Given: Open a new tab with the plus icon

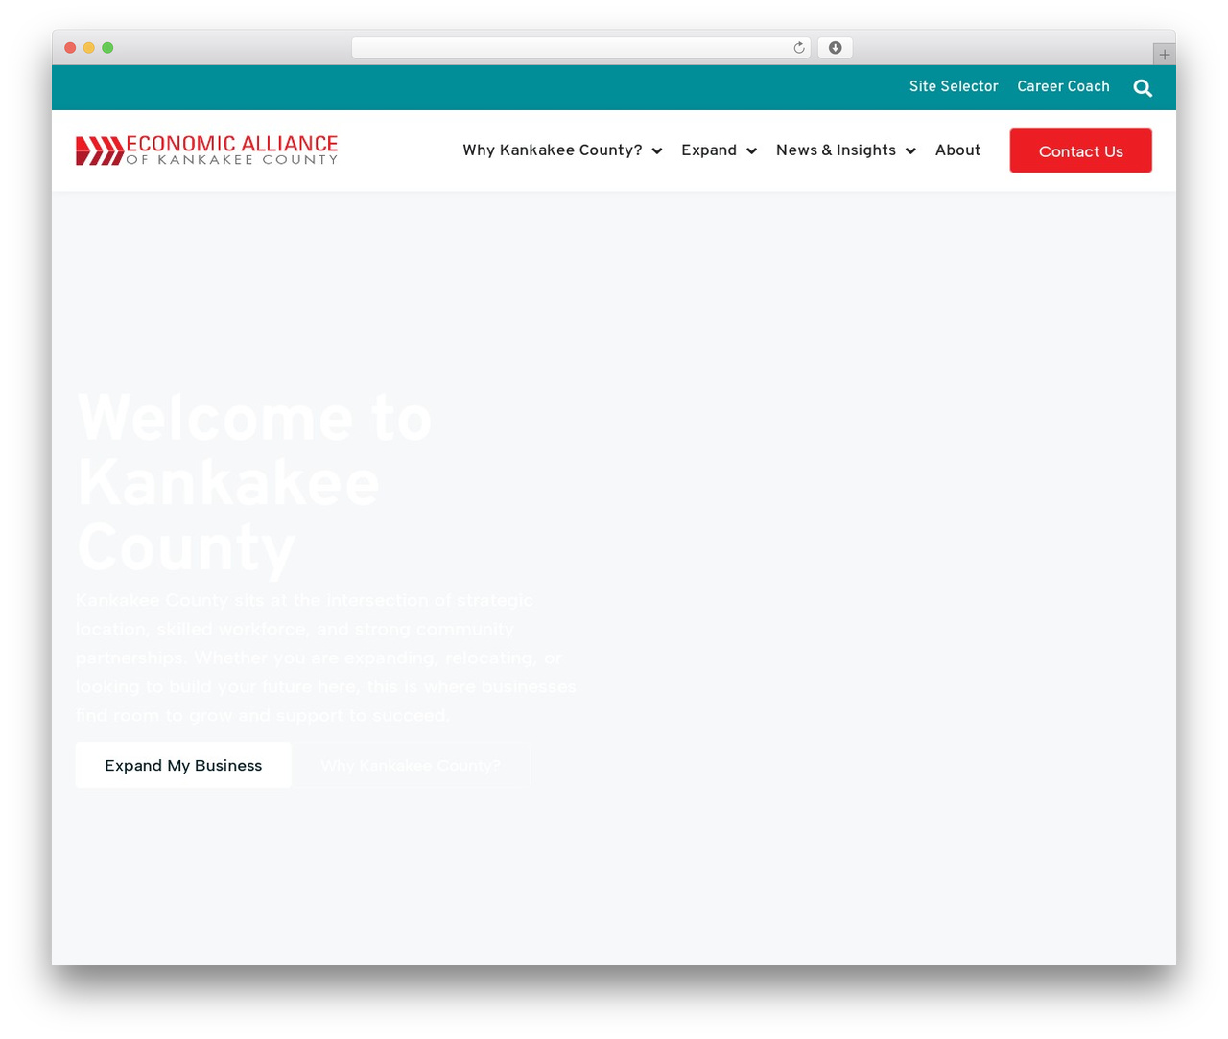Looking at the screenshot, I should 1165,55.
